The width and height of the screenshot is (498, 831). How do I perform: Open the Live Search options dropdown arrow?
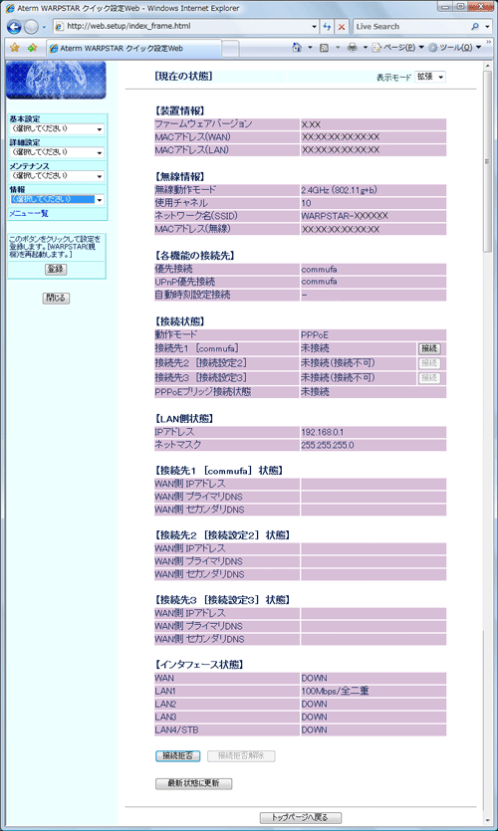tap(488, 27)
